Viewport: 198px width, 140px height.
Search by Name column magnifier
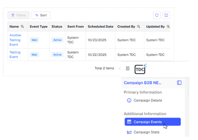pos(22,27)
